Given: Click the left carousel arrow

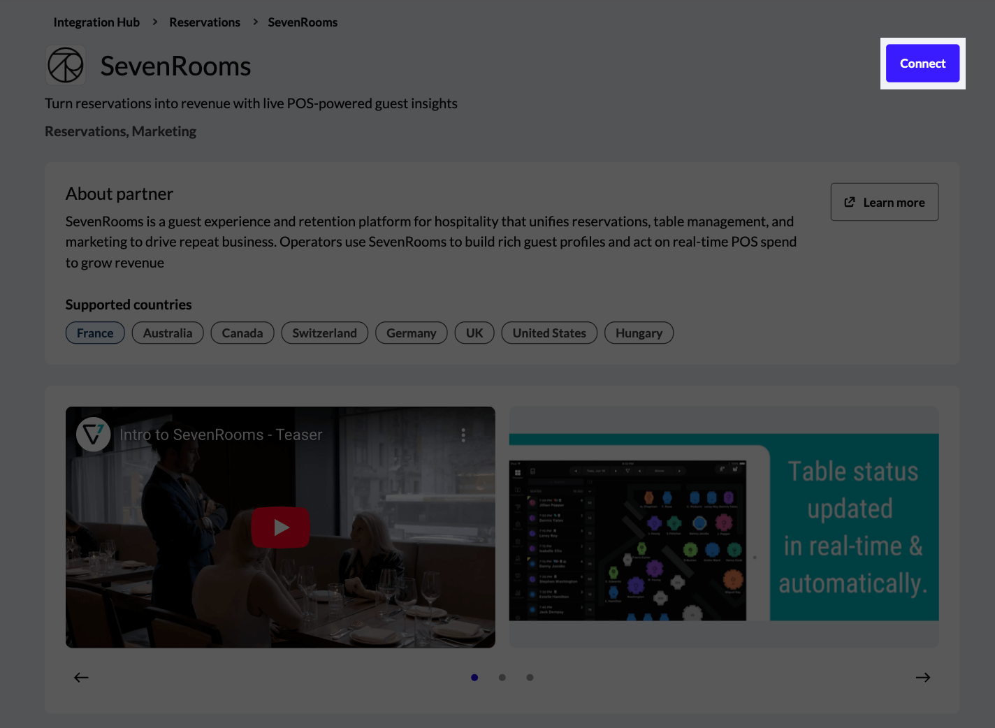Looking at the screenshot, I should [x=81, y=677].
